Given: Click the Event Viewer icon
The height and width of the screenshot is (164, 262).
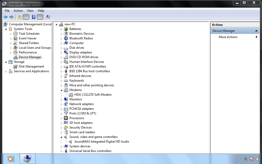Looking at the screenshot, I should [15, 38].
